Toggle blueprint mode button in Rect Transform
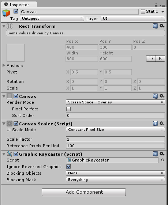The width and height of the screenshot is (168, 205). (x=151, y=58)
